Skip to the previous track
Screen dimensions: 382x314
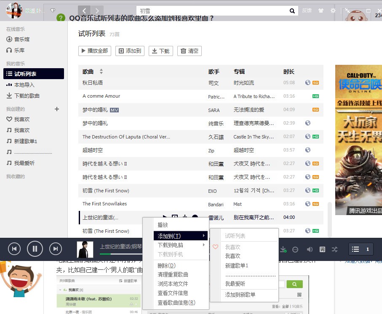[x=14, y=249]
